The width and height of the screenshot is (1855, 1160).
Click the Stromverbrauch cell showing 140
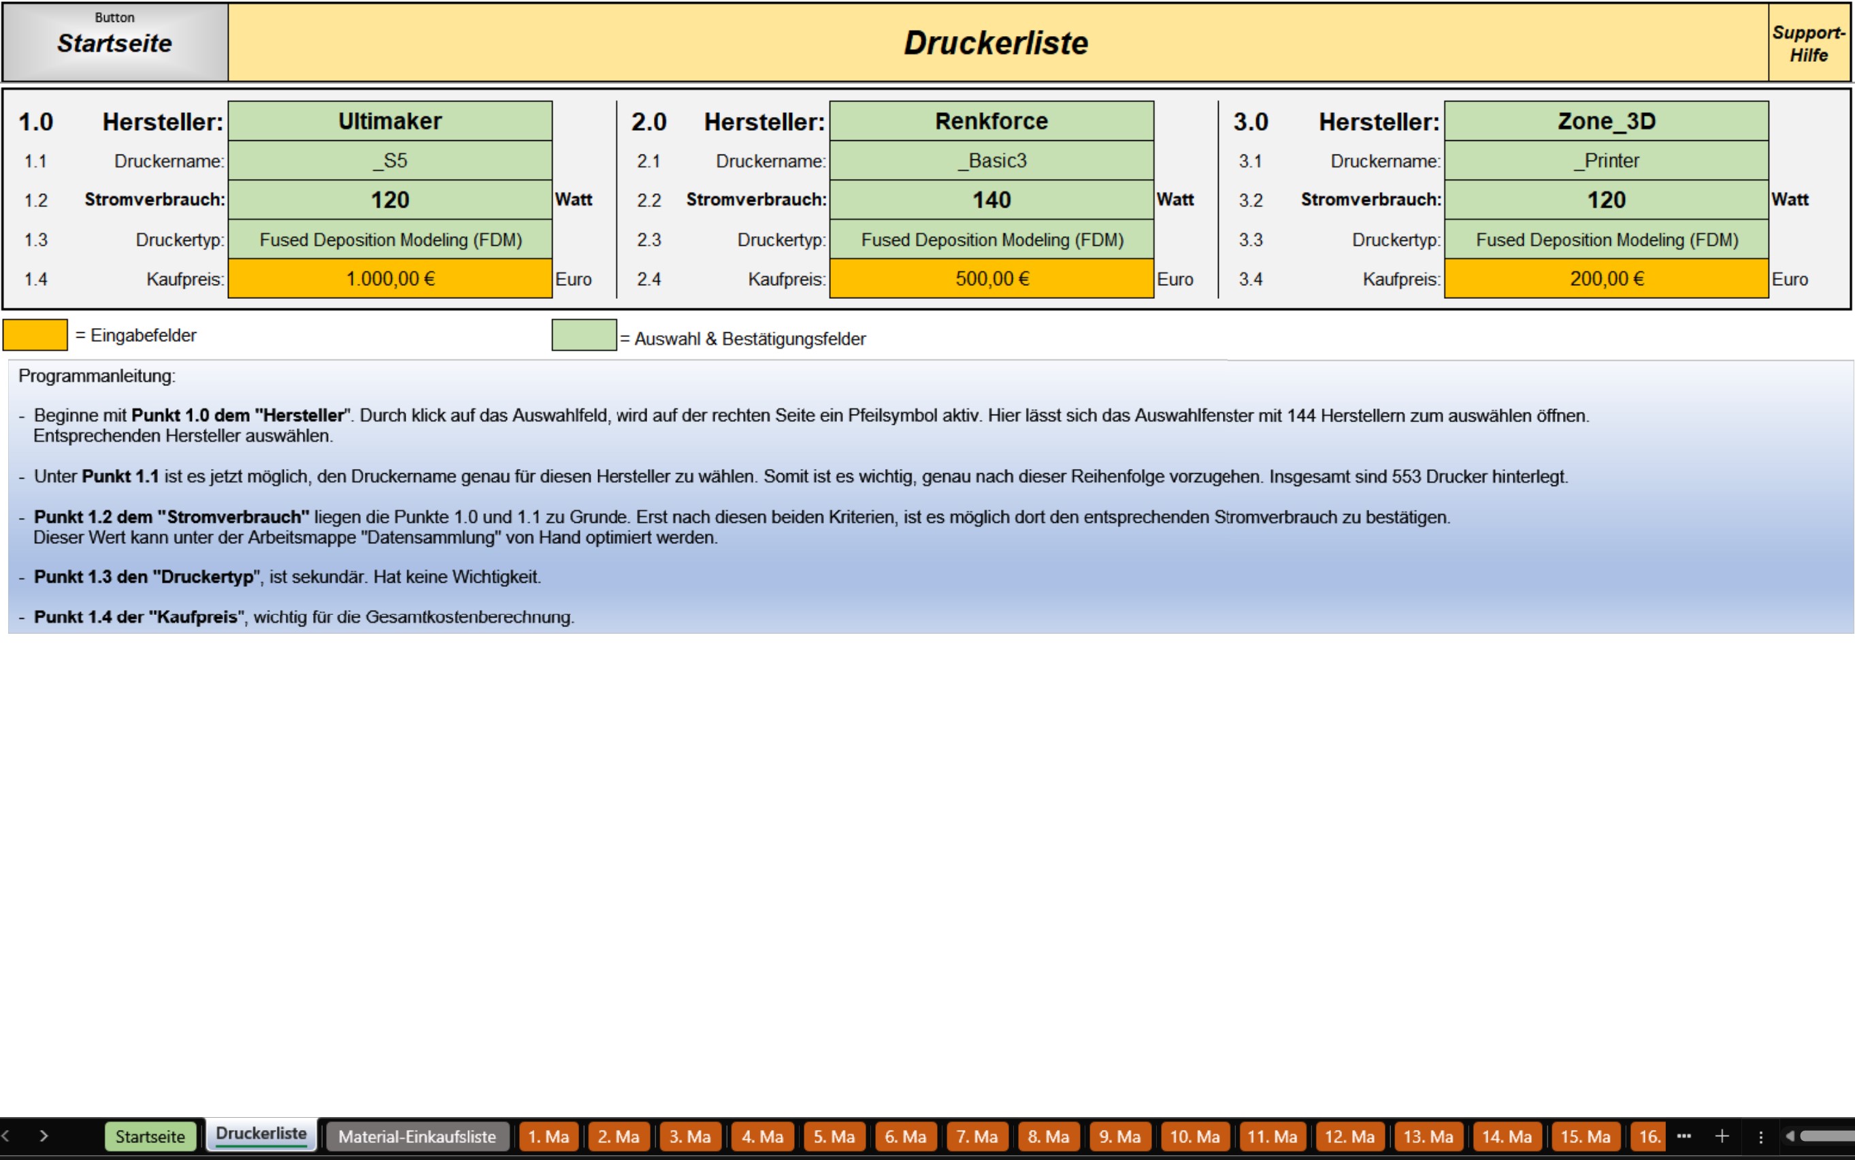click(x=991, y=199)
